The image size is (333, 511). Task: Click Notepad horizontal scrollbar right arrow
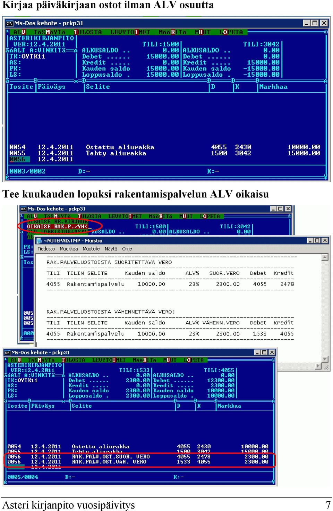(318, 366)
